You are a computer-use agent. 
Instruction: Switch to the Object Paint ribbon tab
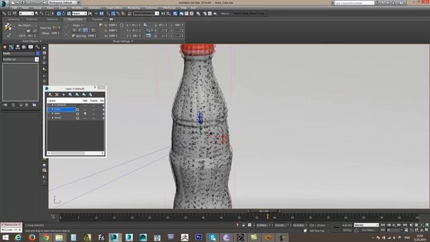[75, 19]
